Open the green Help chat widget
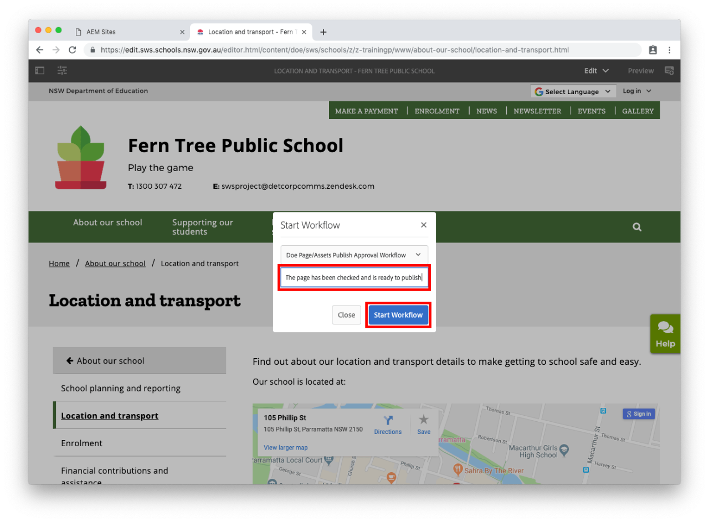 click(x=665, y=334)
